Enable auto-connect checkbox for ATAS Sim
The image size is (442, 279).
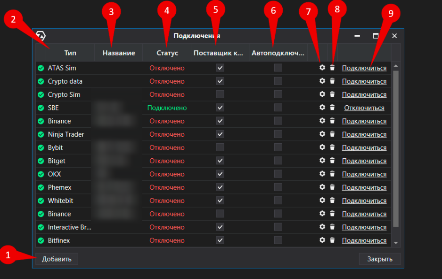[x=278, y=68]
